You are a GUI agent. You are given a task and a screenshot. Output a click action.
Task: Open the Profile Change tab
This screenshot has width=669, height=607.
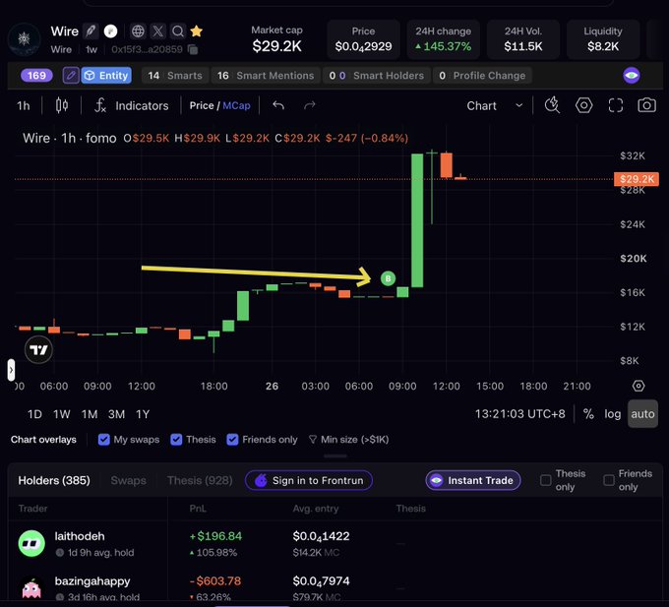tap(482, 76)
